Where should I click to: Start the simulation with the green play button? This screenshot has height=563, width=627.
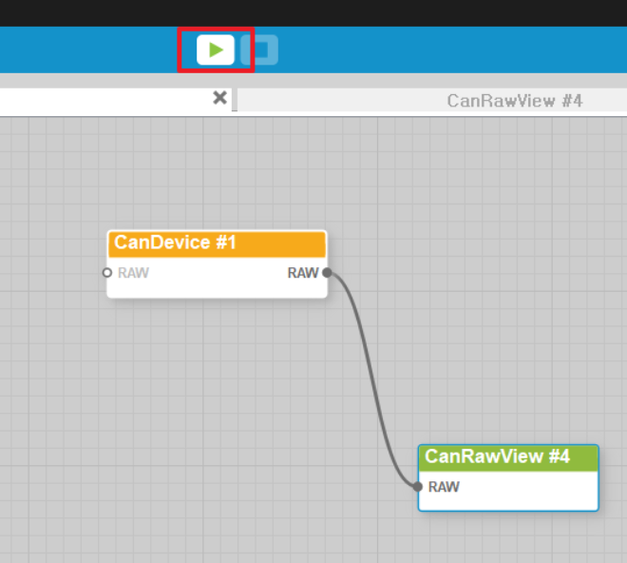216,49
